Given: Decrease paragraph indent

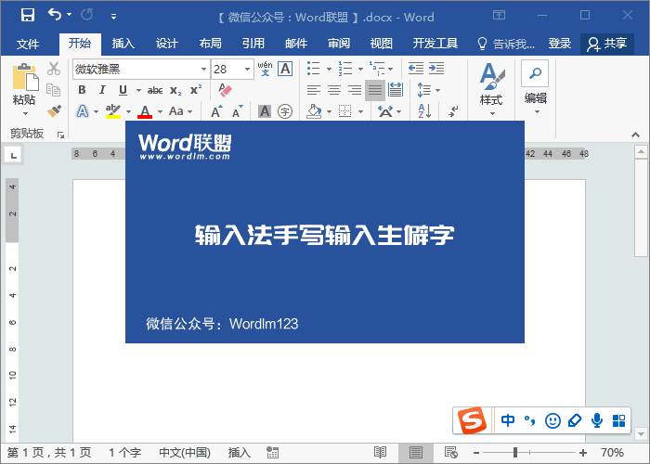Looking at the screenshot, I should (x=416, y=69).
